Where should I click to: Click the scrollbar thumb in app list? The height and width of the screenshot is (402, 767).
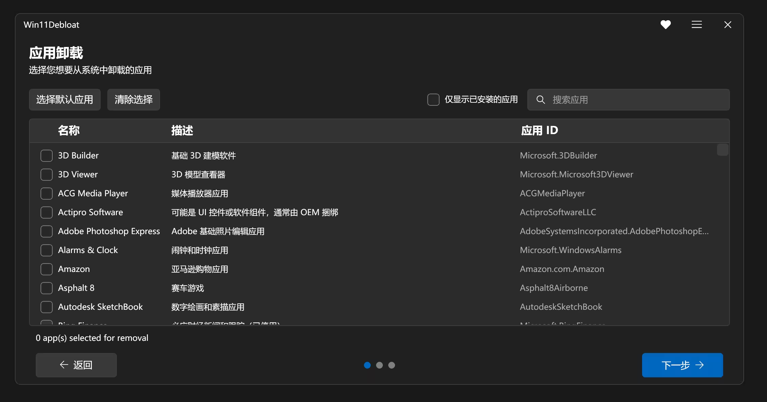pyautogui.click(x=722, y=150)
